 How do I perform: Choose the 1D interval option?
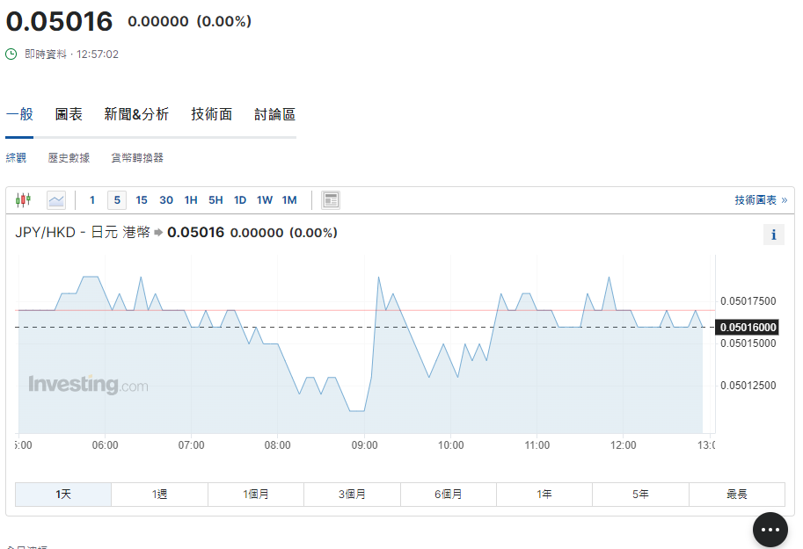tap(240, 200)
